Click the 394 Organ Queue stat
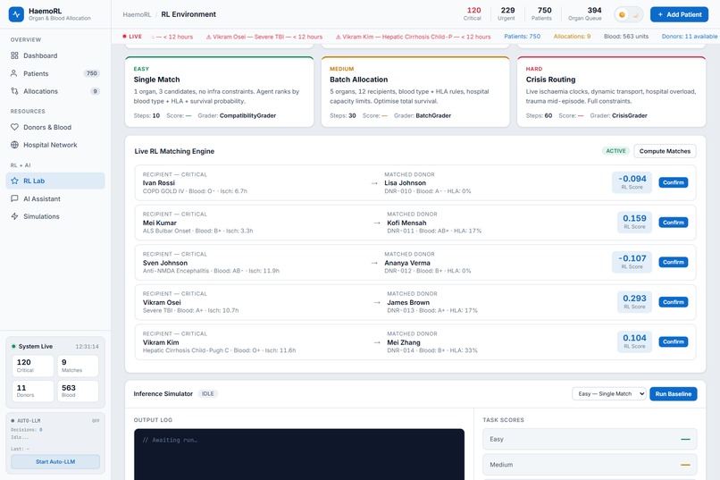The height and width of the screenshot is (480, 720). 585,13
